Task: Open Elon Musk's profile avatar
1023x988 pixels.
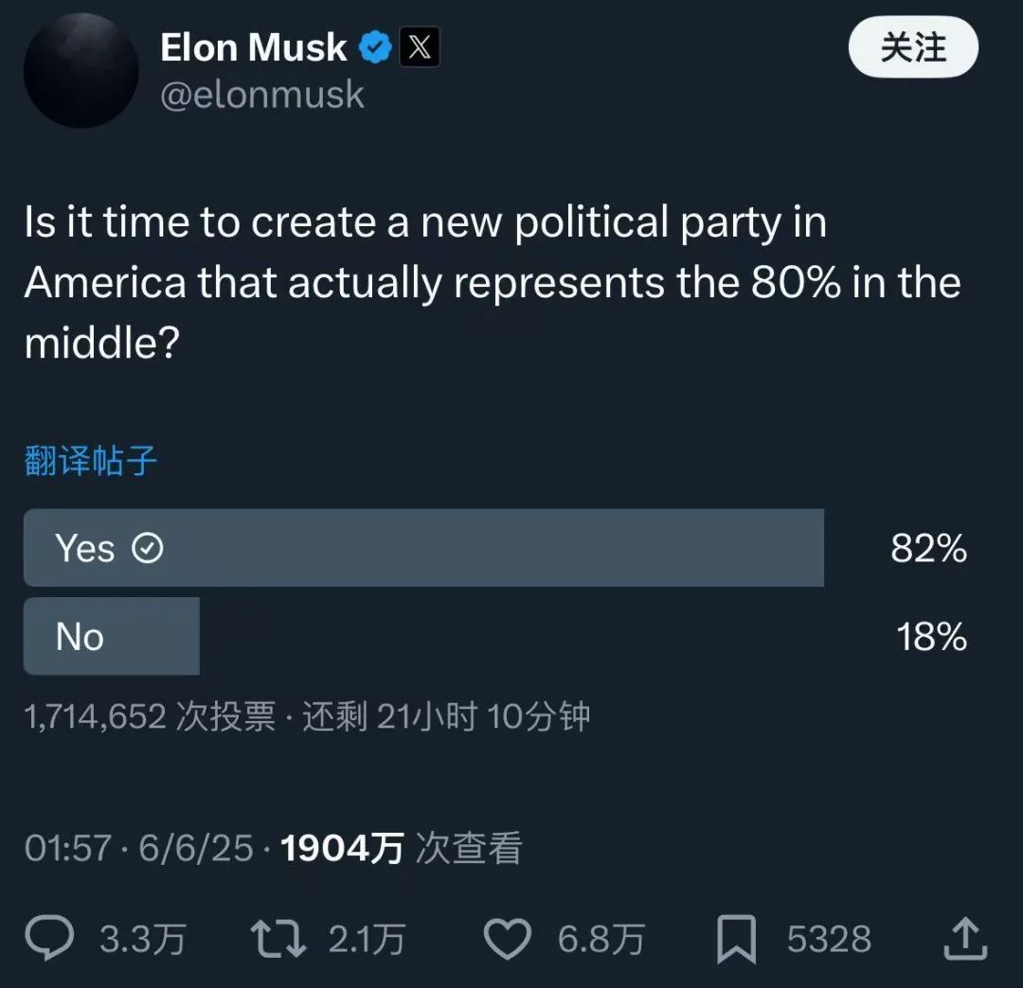Action: [x=81, y=70]
